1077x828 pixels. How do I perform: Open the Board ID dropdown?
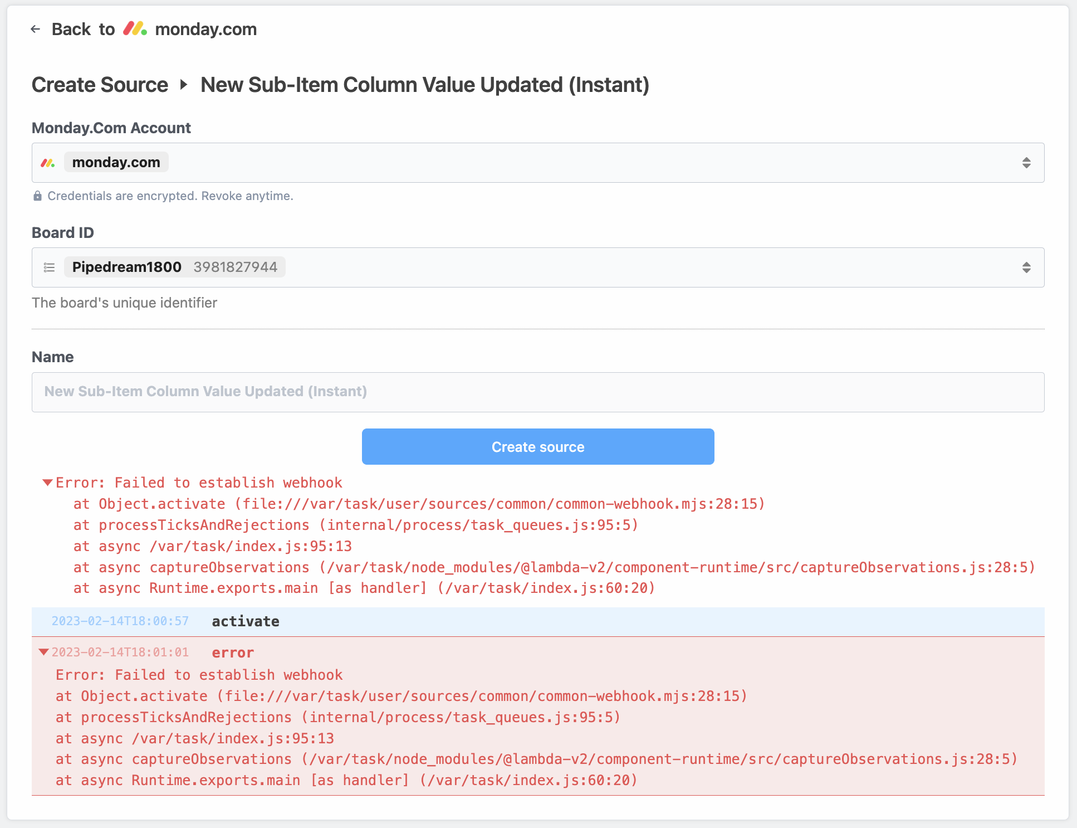tap(538, 267)
